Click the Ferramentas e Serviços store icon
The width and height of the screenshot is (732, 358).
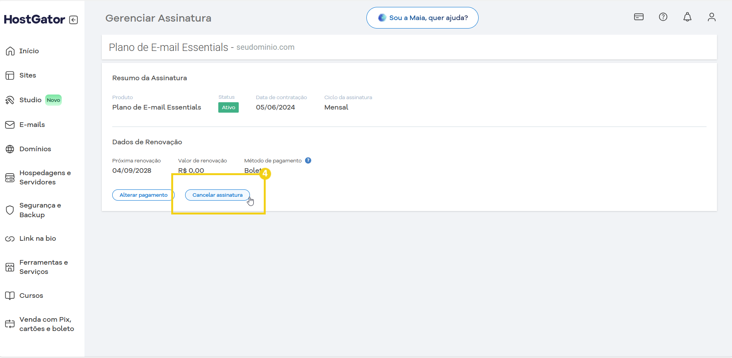10,267
